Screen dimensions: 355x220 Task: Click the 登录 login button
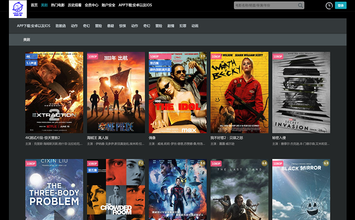click(340, 5)
